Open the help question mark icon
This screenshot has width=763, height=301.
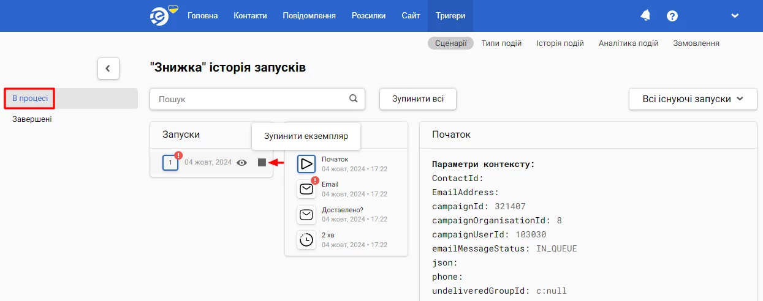pyautogui.click(x=672, y=16)
